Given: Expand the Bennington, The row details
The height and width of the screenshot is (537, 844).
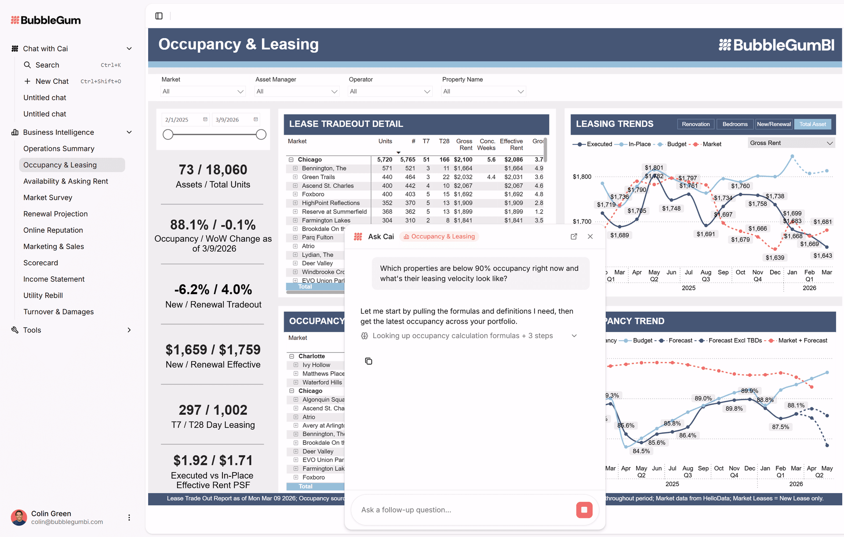Looking at the screenshot, I should (x=295, y=168).
